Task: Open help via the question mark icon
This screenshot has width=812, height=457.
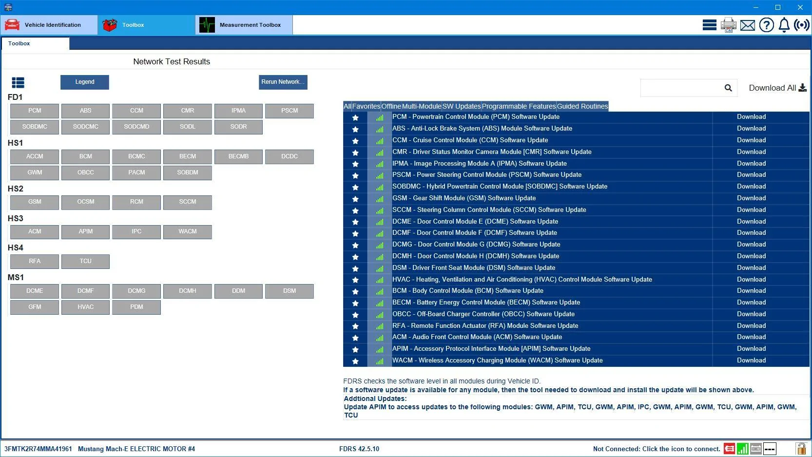Action: pyautogui.click(x=766, y=25)
